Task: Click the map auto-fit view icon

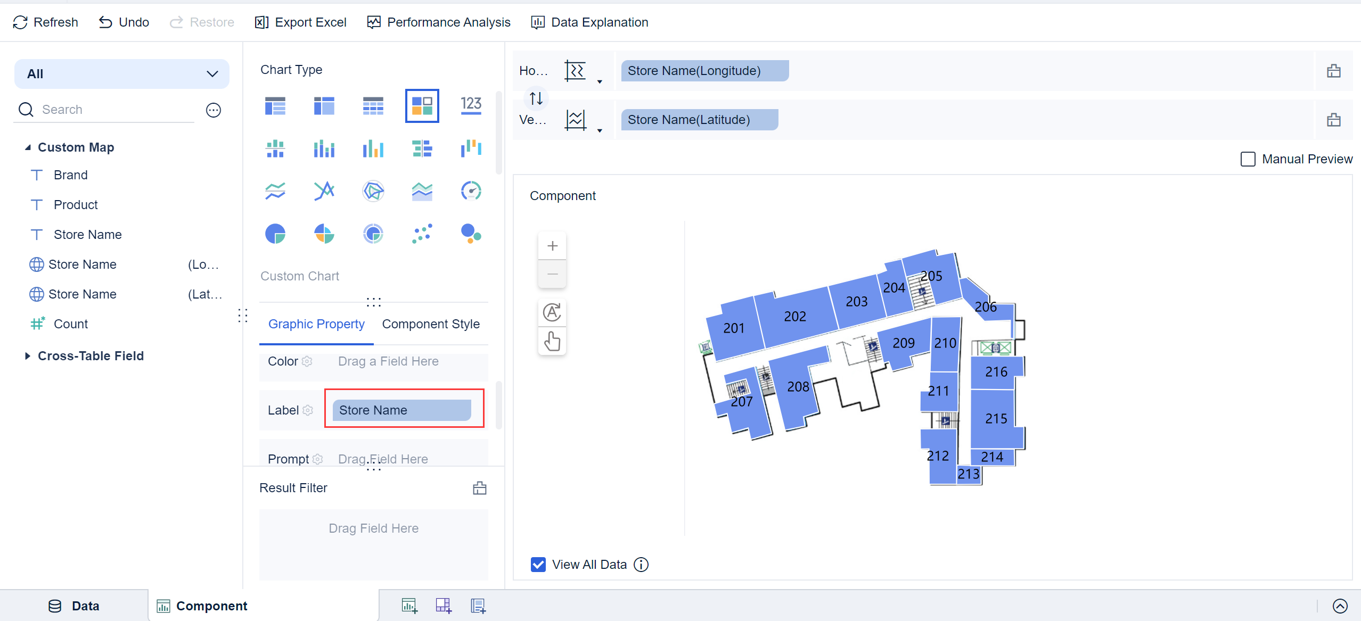Action: coord(552,312)
